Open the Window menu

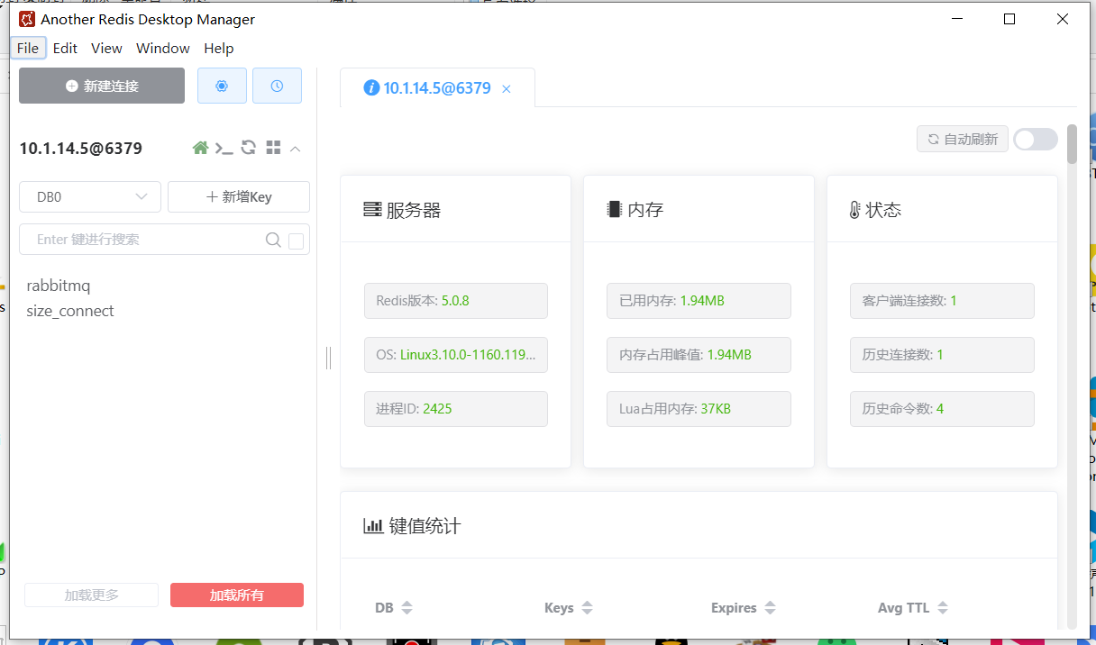pyautogui.click(x=163, y=48)
